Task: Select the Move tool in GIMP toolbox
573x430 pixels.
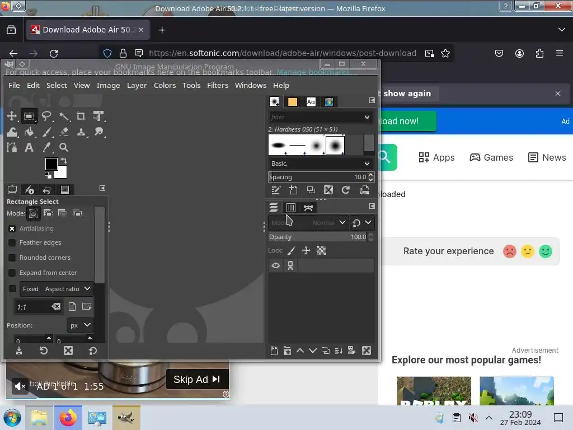Action: pyautogui.click(x=12, y=116)
